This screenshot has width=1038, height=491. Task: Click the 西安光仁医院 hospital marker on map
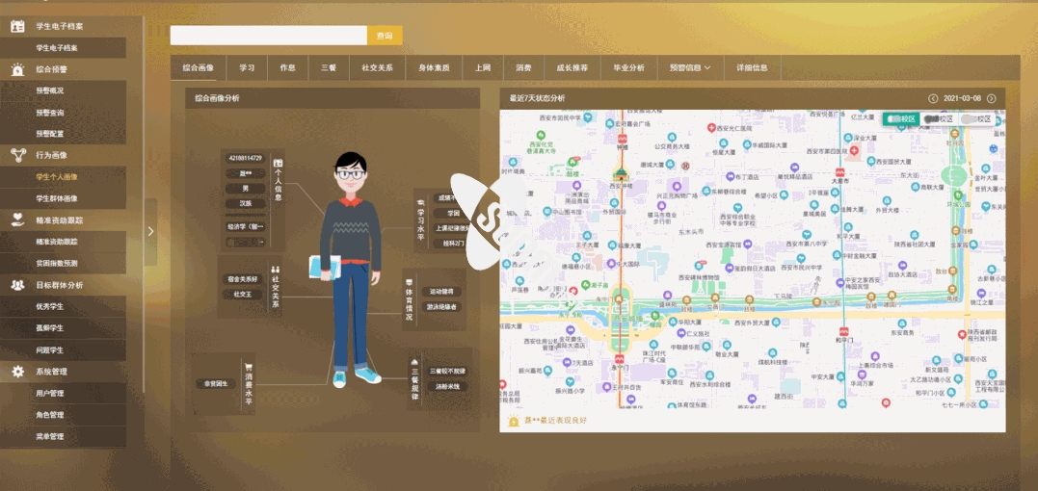[x=712, y=128]
